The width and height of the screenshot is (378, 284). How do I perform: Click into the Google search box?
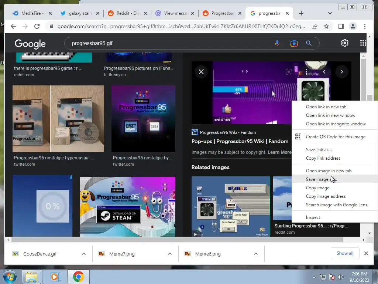tap(169, 44)
